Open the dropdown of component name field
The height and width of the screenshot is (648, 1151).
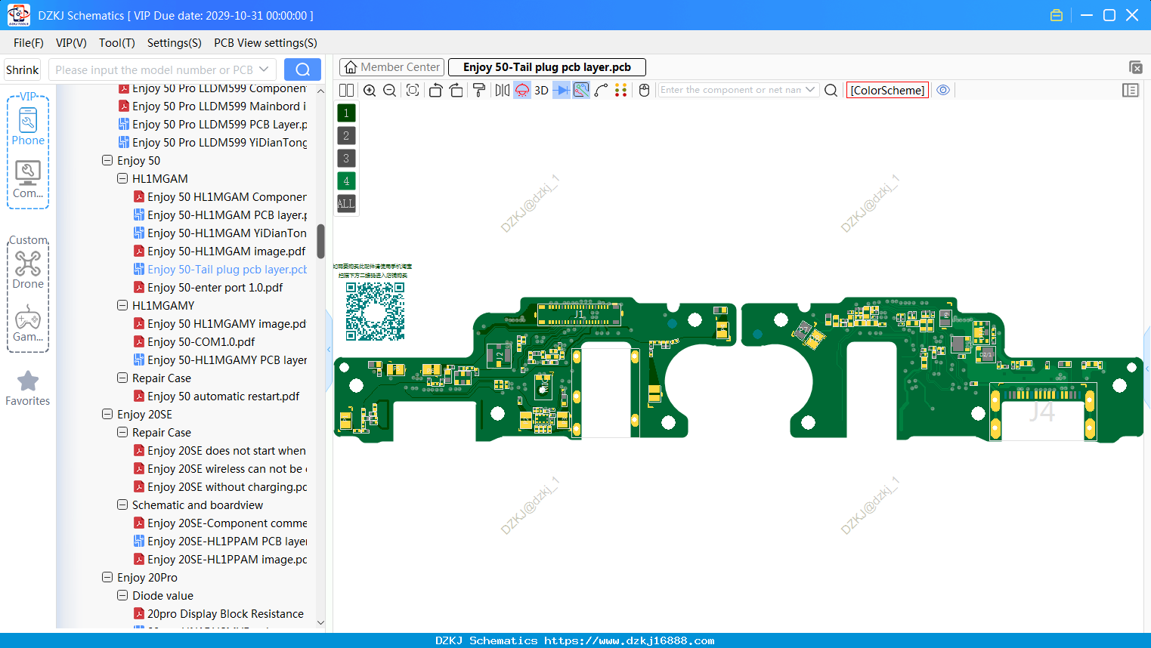point(810,90)
